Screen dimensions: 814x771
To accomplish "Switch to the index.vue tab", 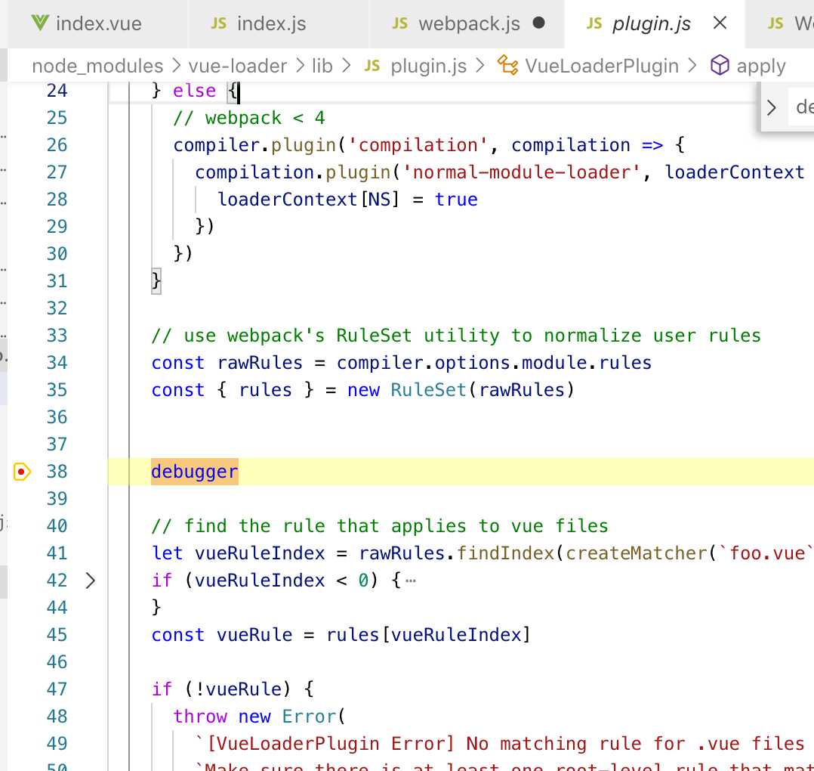I will coord(97,24).
